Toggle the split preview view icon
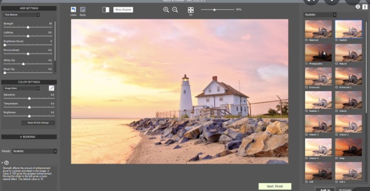 [x=106, y=10]
